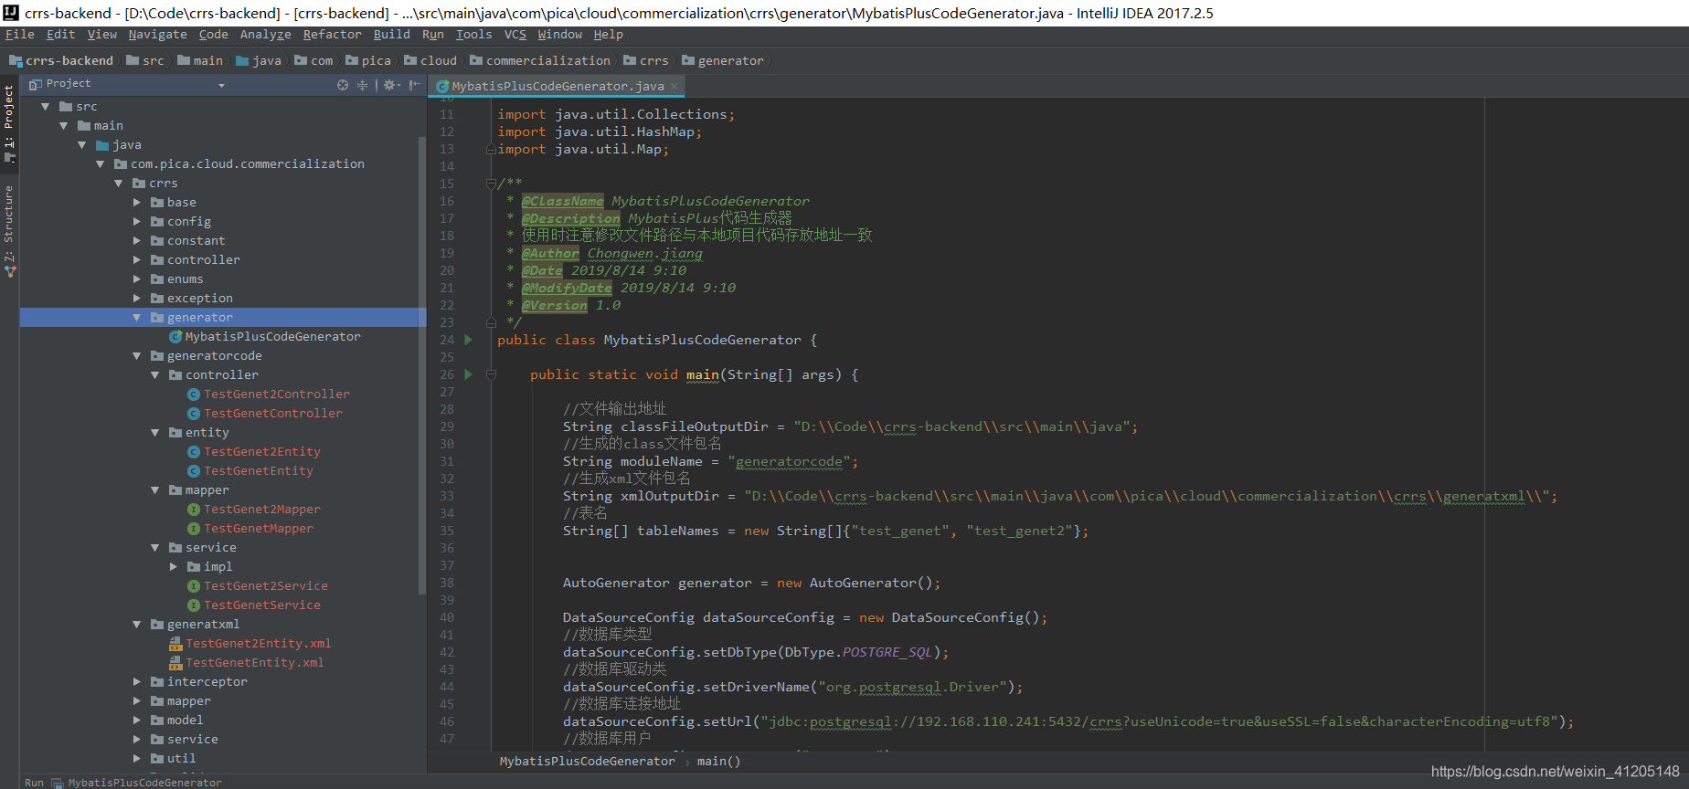Click TestGenetEntity class icon in entity folder
The image size is (1689, 789).
click(194, 471)
